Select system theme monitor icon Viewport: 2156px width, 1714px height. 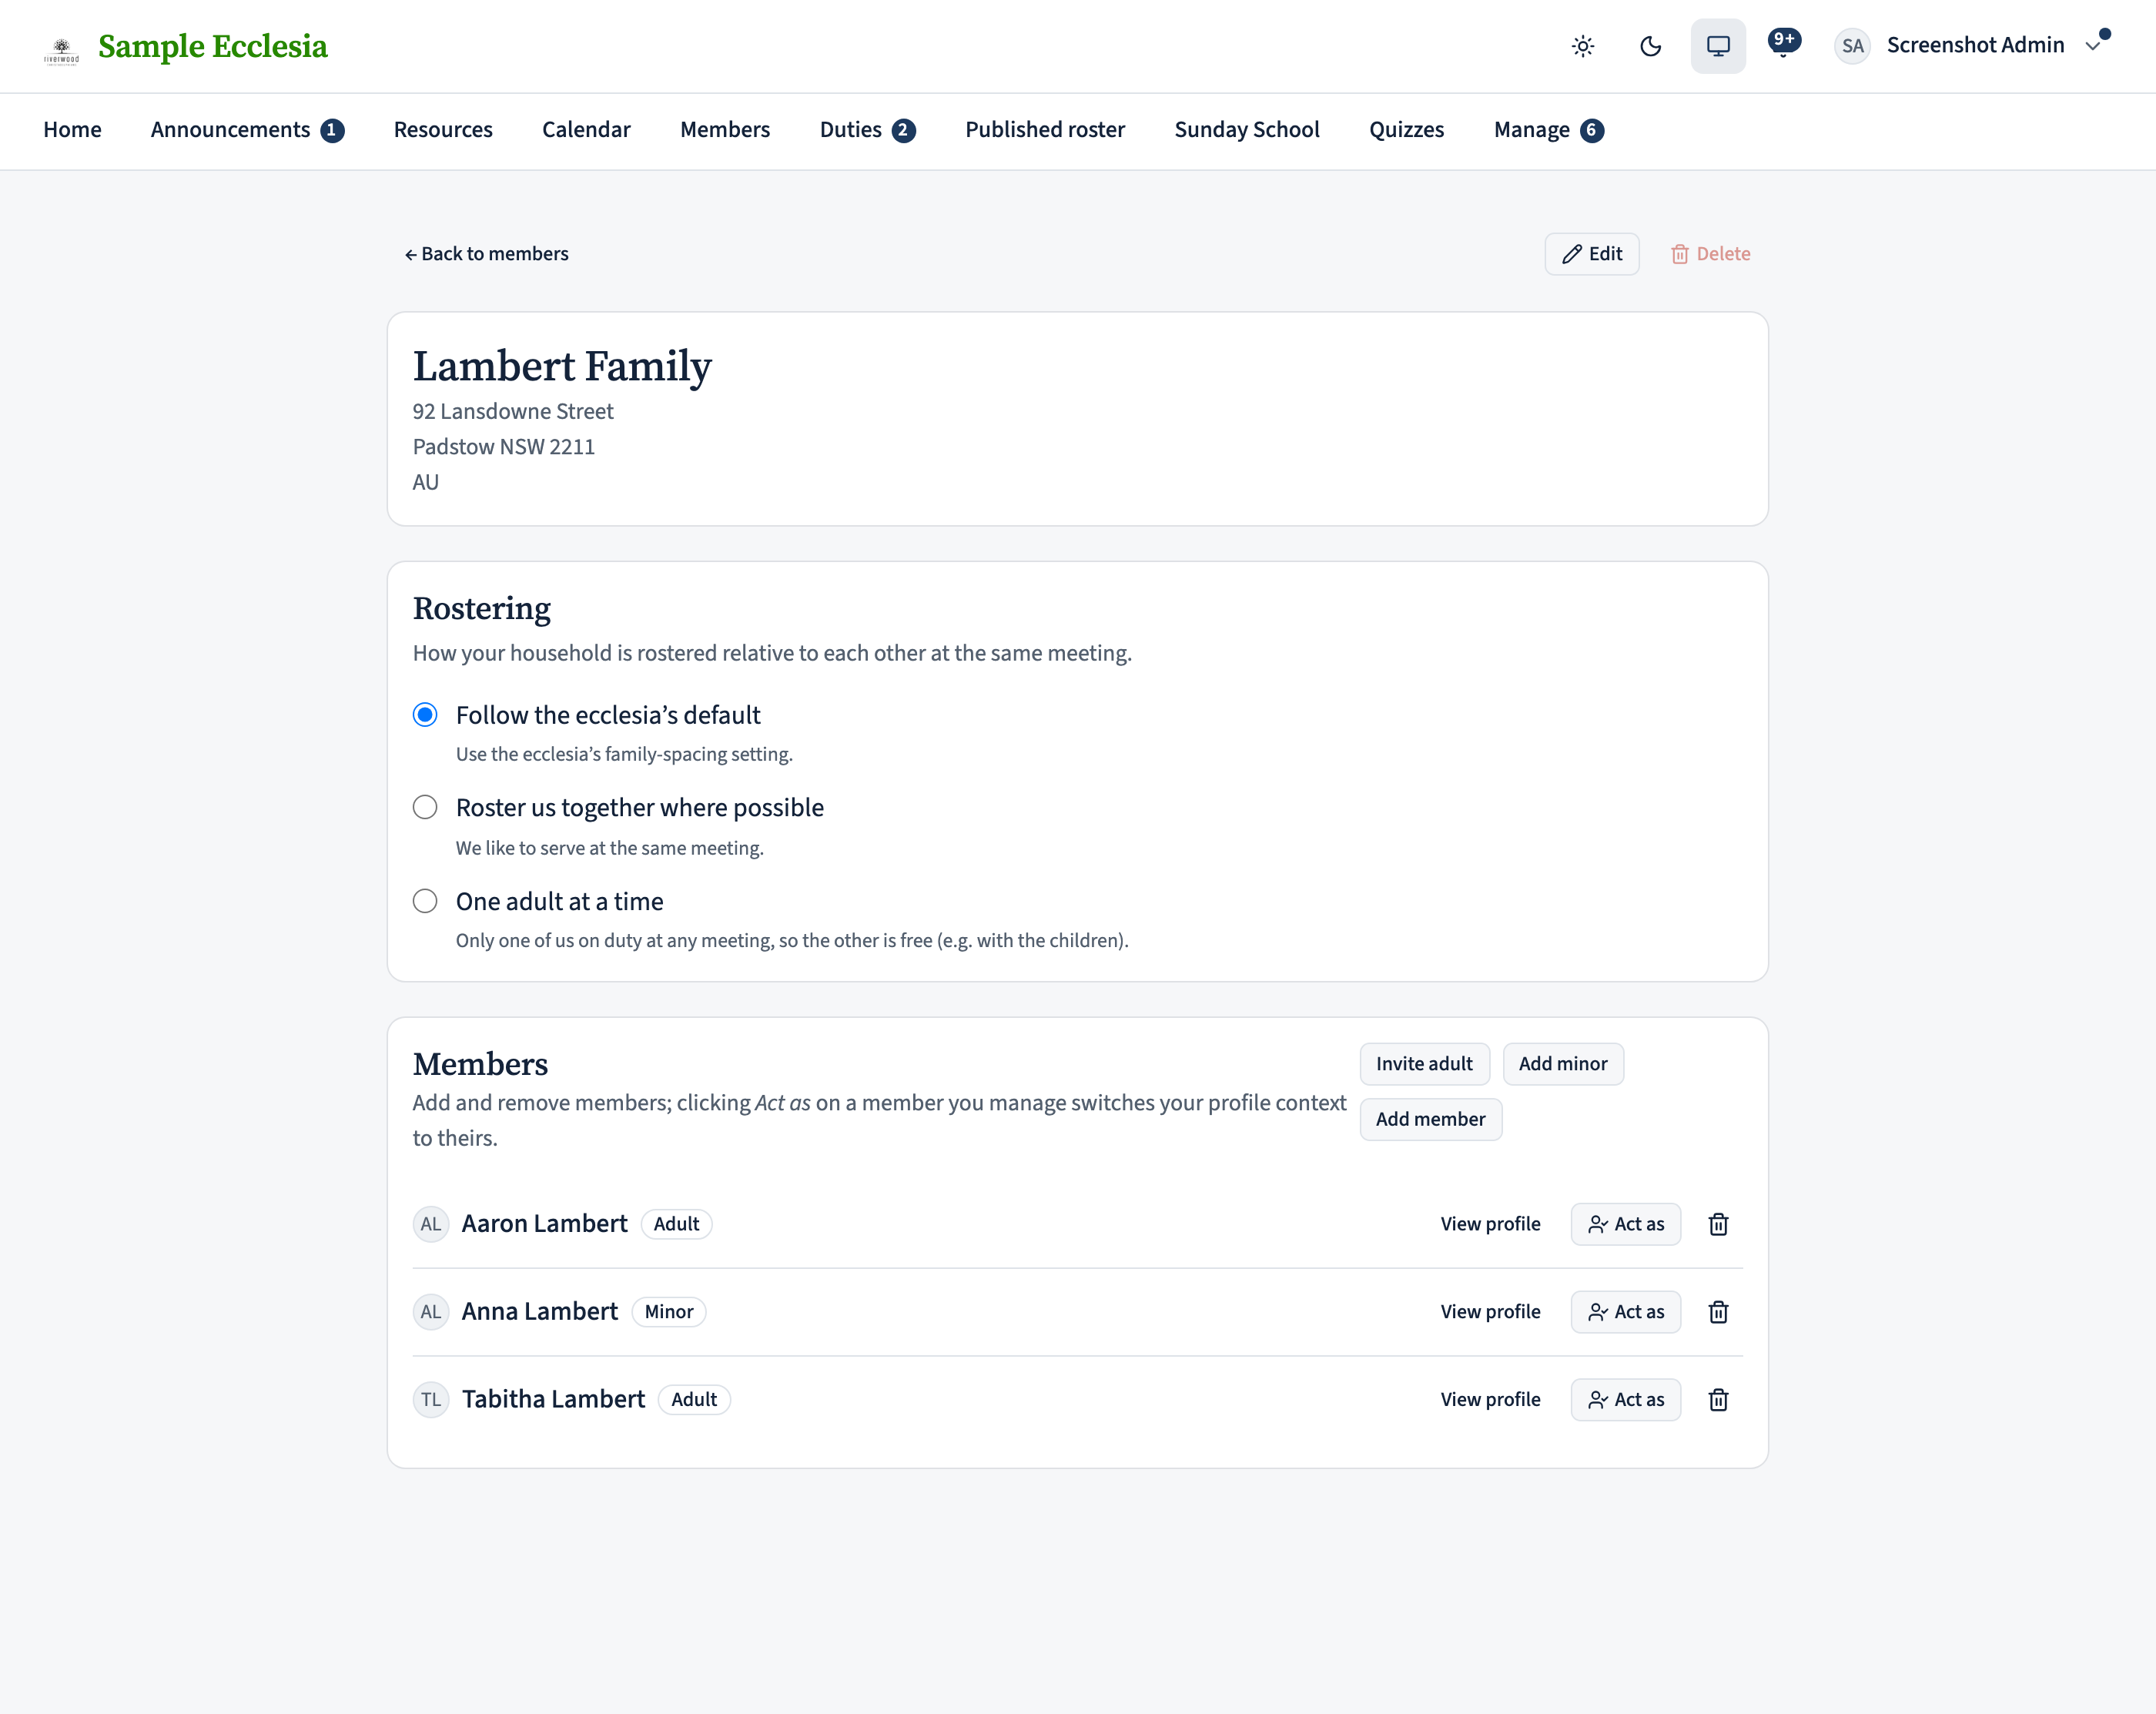click(1718, 46)
